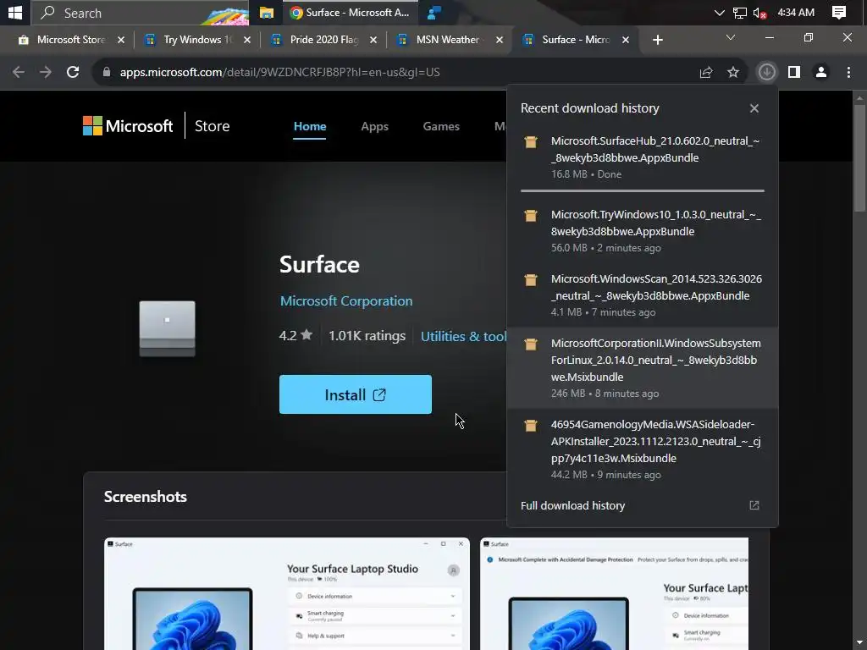Viewport: 867px width, 650px height.
Task: Open the notification center icon
Action: tap(839, 12)
